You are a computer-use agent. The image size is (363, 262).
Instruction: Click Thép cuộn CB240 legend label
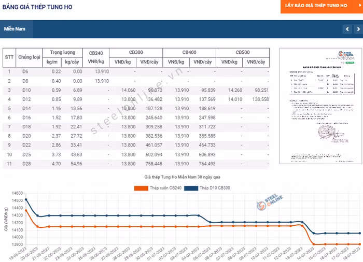click(x=165, y=188)
